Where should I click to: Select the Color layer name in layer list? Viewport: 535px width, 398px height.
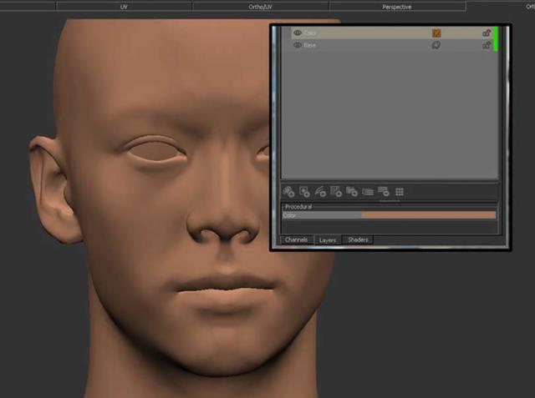pyautogui.click(x=310, y=33)
